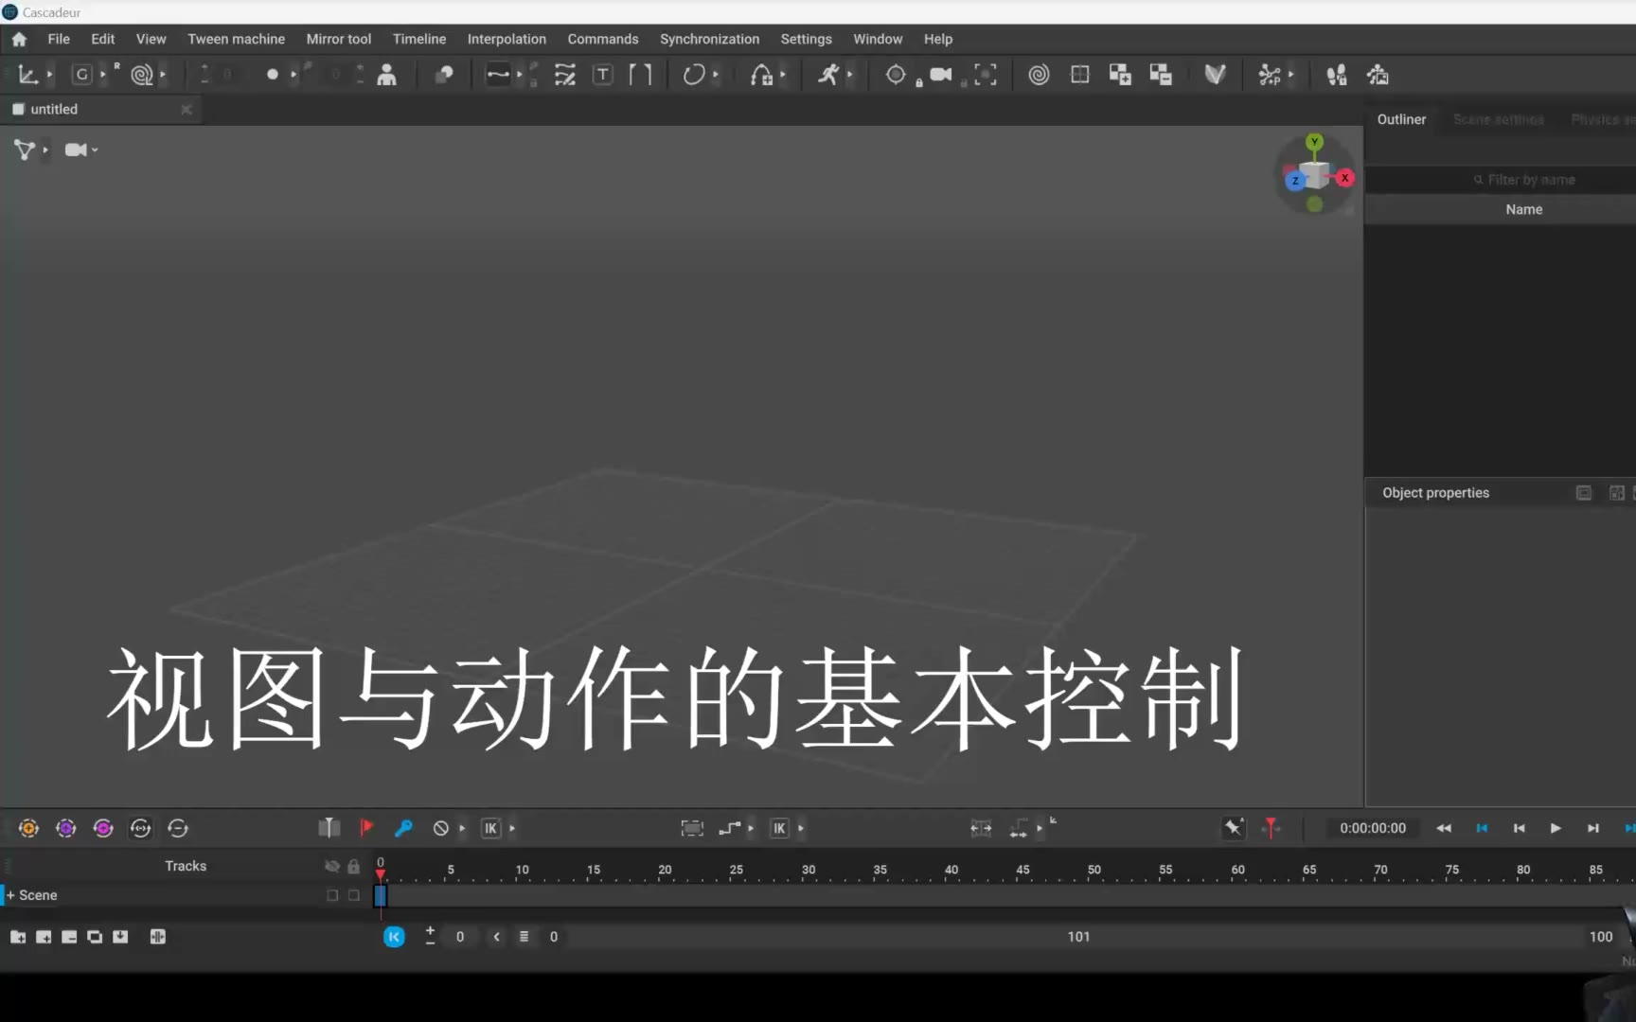Select the spiral pivot tool
Screen dimensions: 1636x1022
point(142,75)
